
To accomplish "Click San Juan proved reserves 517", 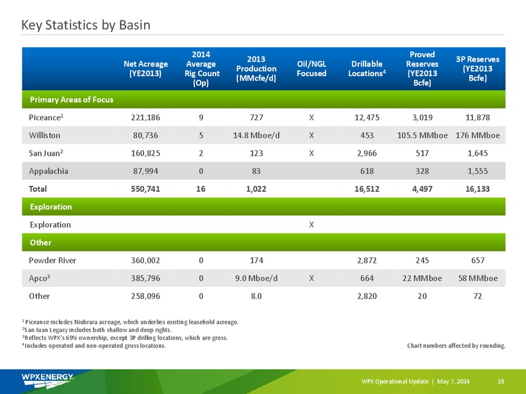I will [422, 153].
